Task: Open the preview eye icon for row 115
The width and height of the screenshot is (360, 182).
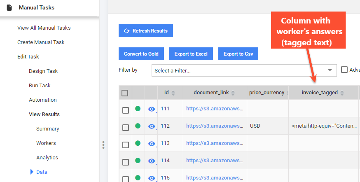Action: point(152,178)
